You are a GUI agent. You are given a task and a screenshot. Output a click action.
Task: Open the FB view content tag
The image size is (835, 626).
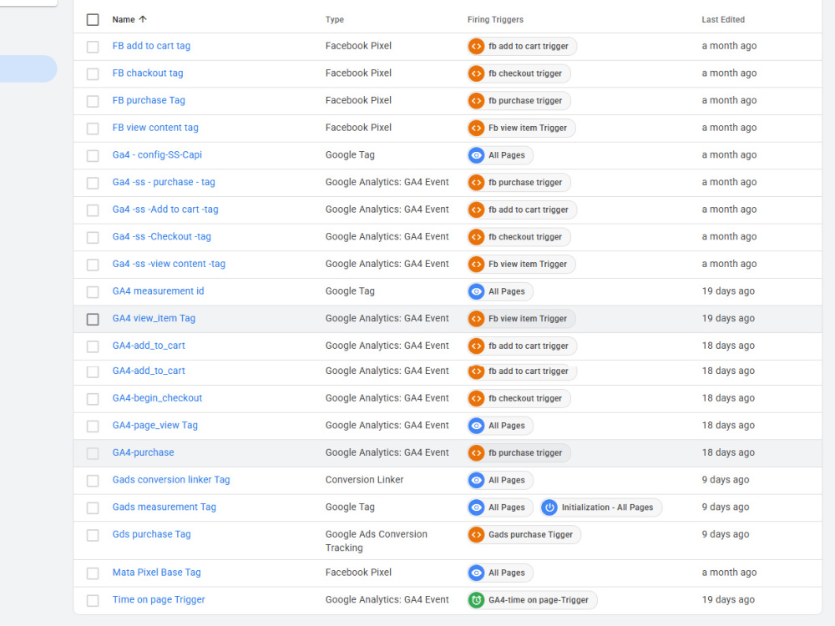(155, 127)
